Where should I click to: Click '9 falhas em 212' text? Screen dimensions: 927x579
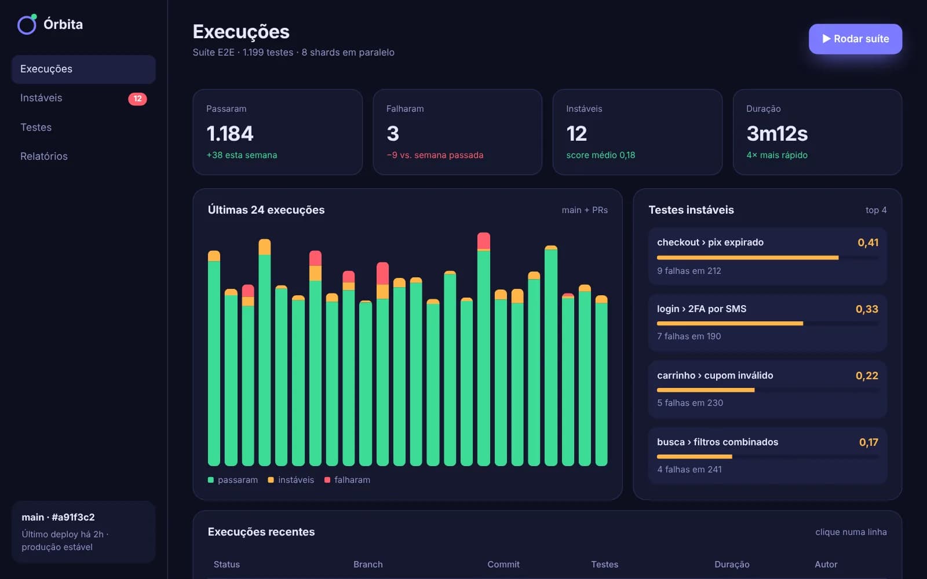[x=689, y=271]
